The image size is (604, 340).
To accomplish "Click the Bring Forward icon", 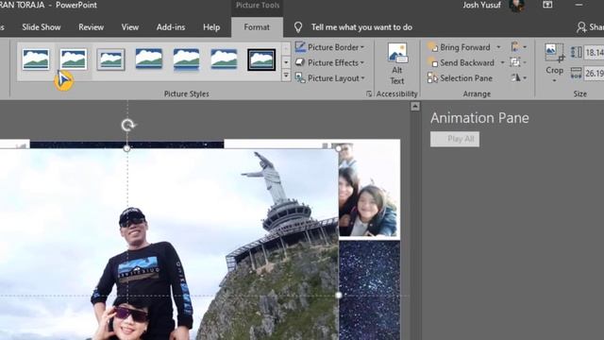I will (432, 47).
